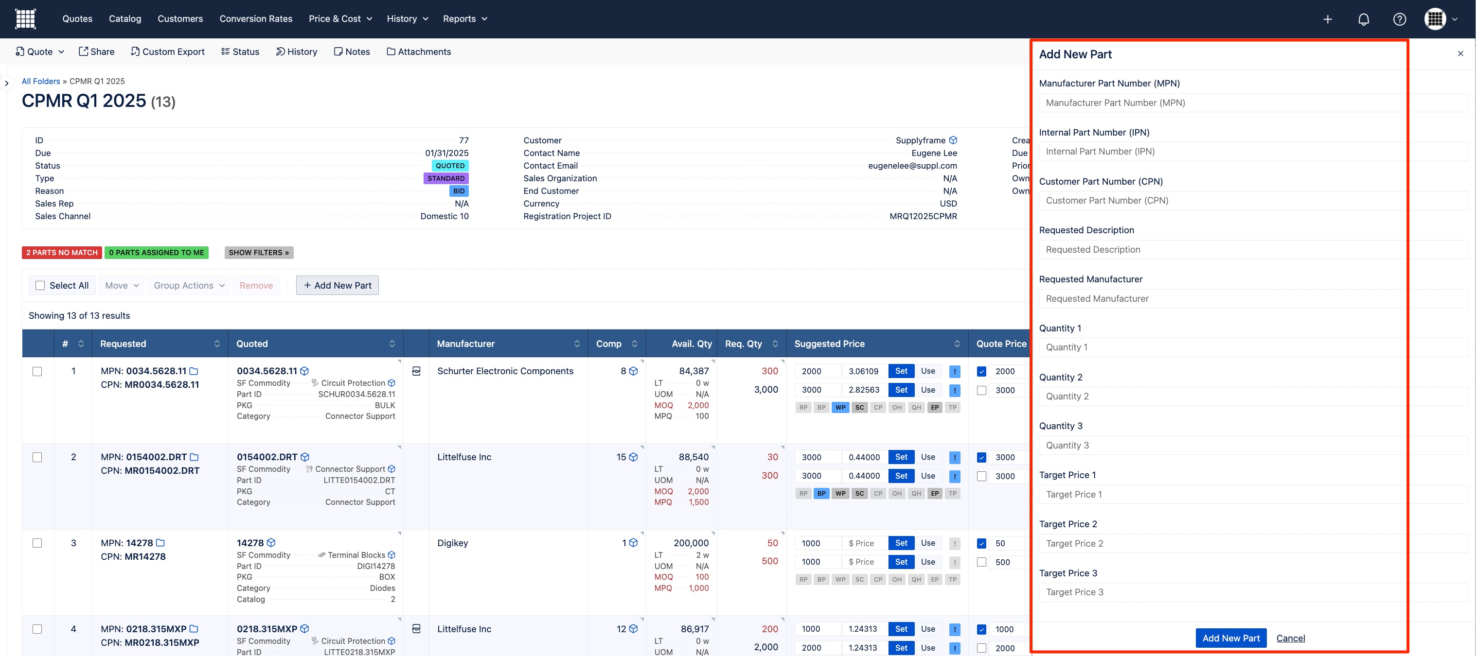Check quote price 500 checkbox in row 3

(x=981, y=562)
